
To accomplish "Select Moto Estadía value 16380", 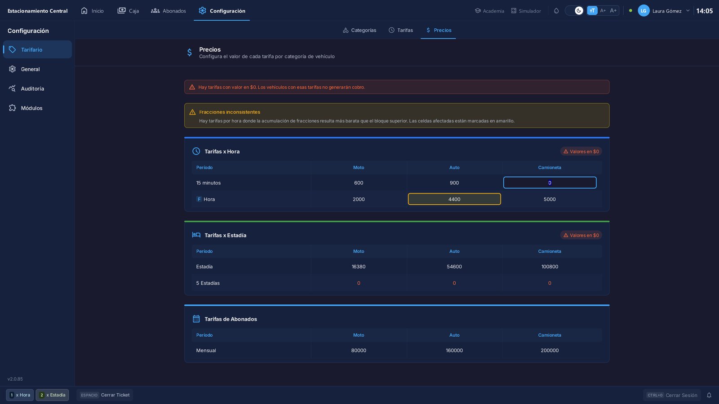I will click(x=359, y=267).
